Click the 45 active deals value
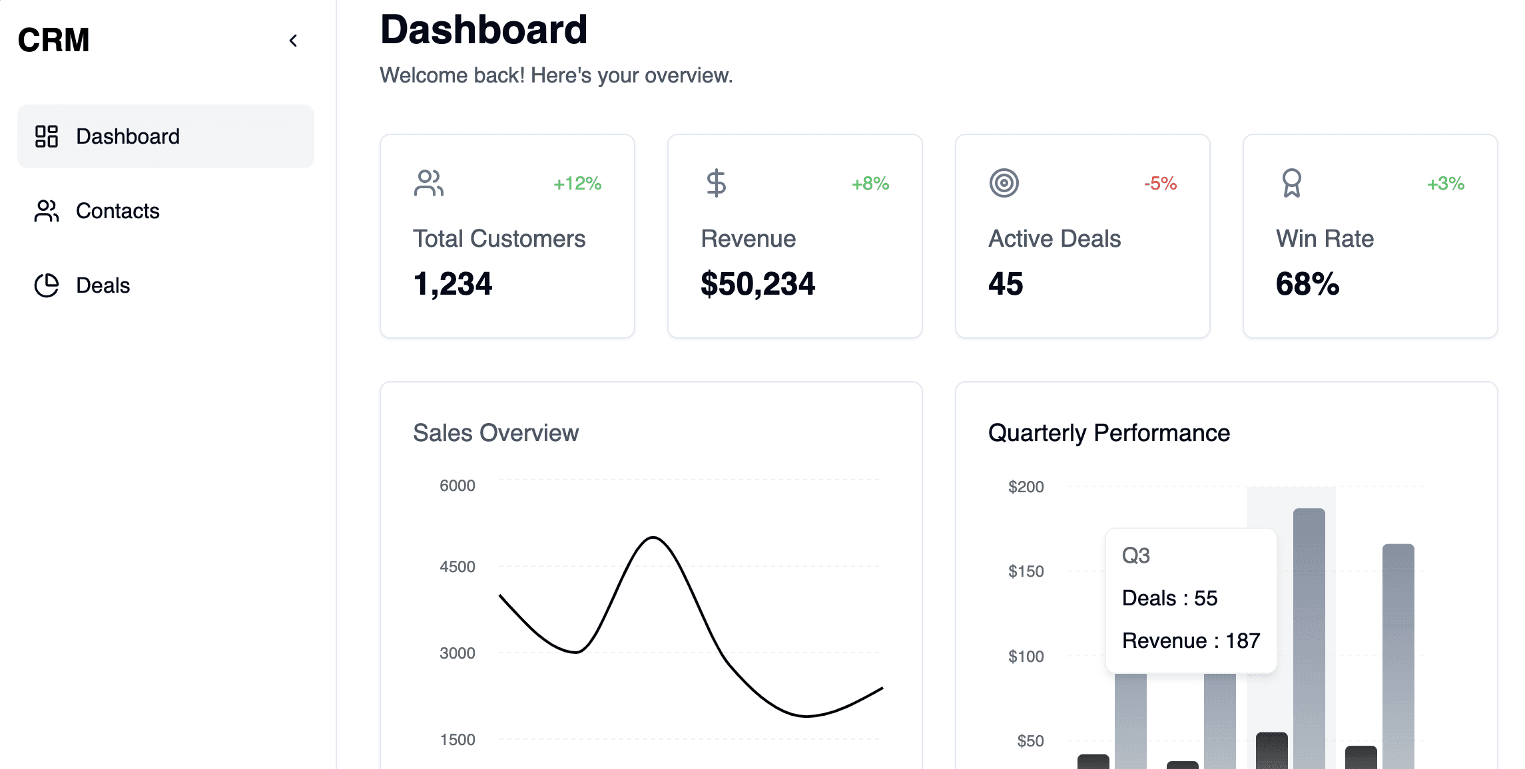1525x769 pixels. tap(1006, 284)
